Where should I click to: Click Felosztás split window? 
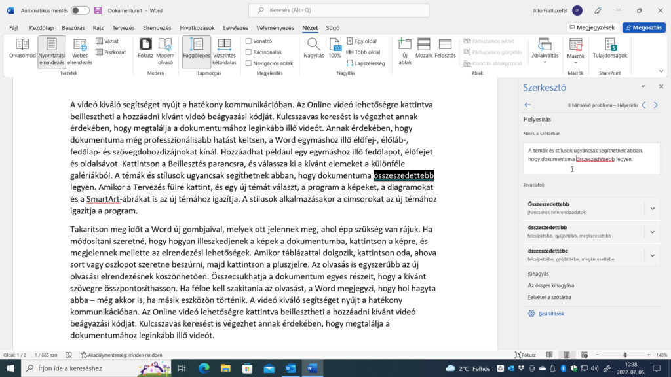[x=445, y=48]
